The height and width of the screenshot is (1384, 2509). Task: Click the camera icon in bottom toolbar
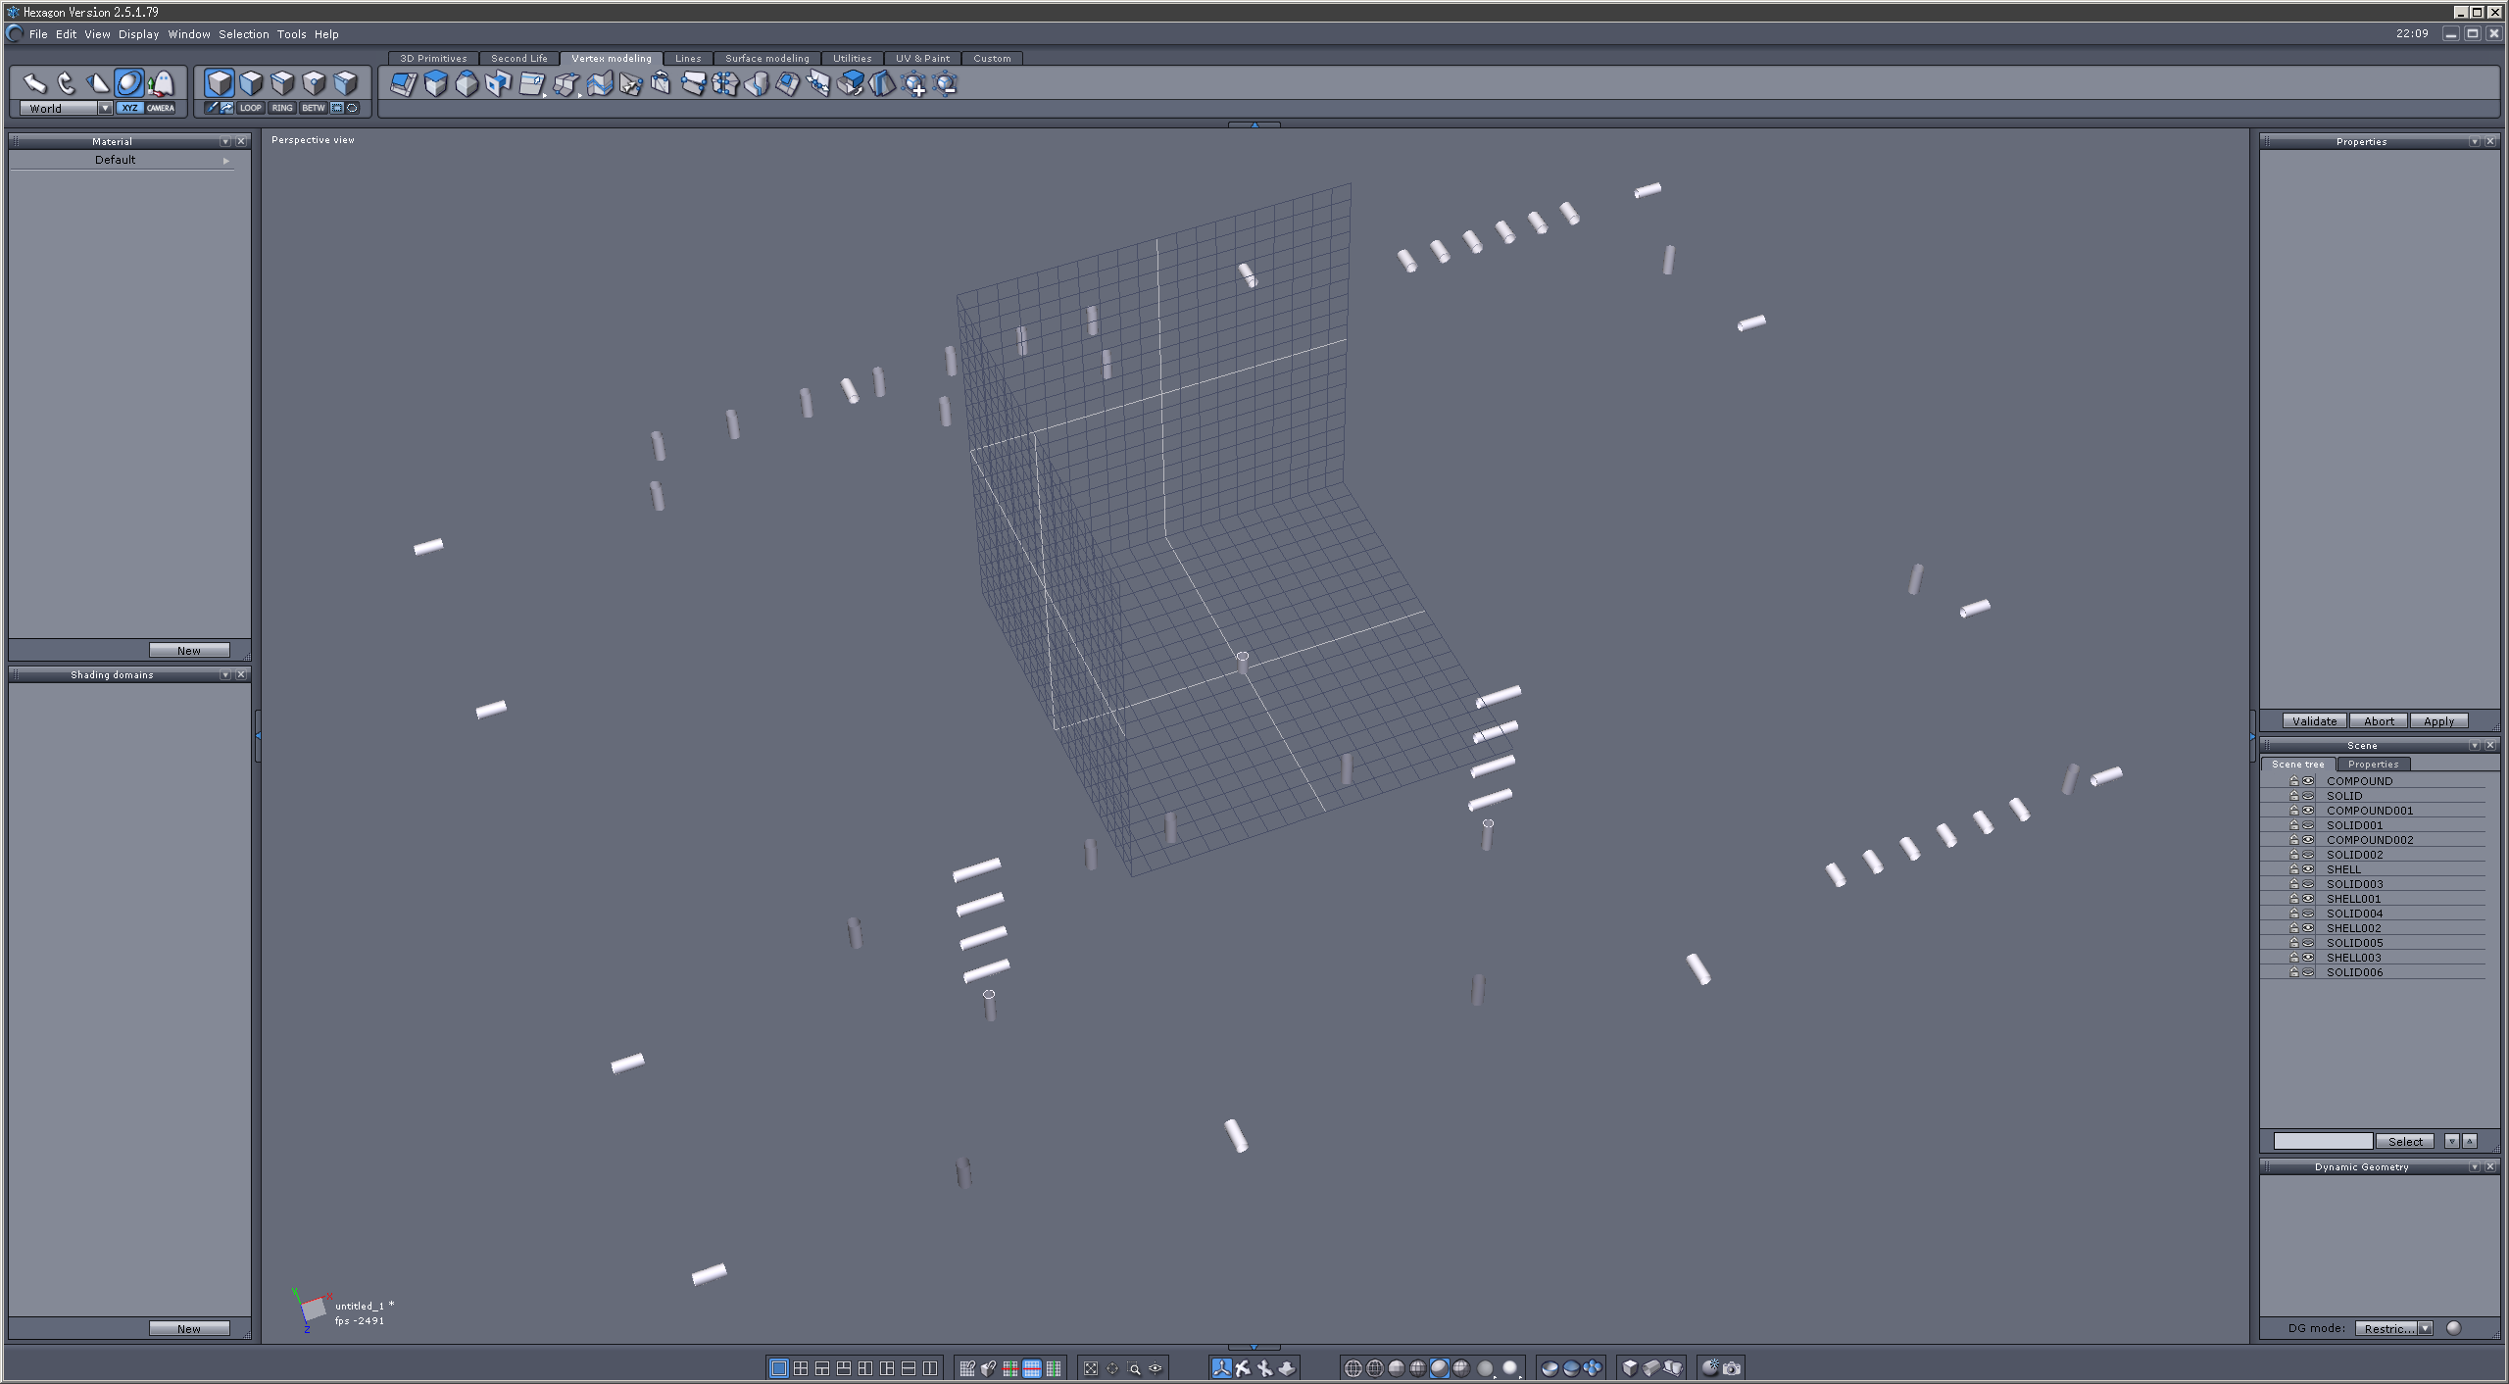[x=1733, y=1368]
